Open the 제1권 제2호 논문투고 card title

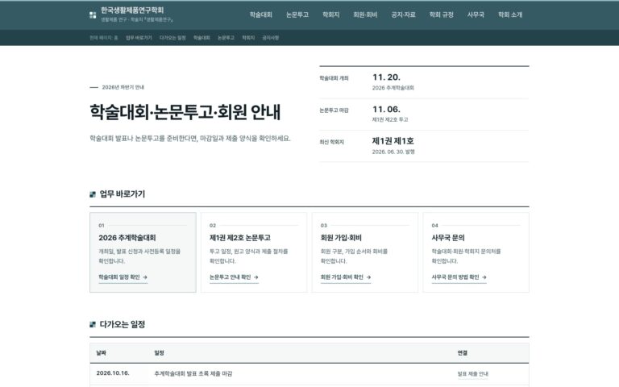coord(240,238)
